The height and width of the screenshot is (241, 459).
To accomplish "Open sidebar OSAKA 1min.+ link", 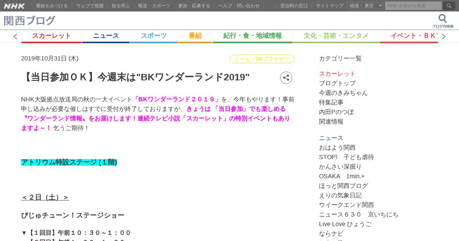I will [342, 176].
